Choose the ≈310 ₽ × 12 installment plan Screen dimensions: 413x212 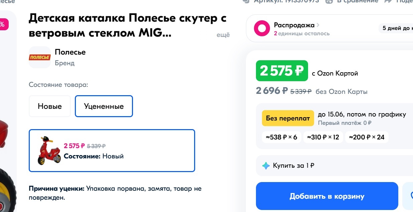[323, 137]
